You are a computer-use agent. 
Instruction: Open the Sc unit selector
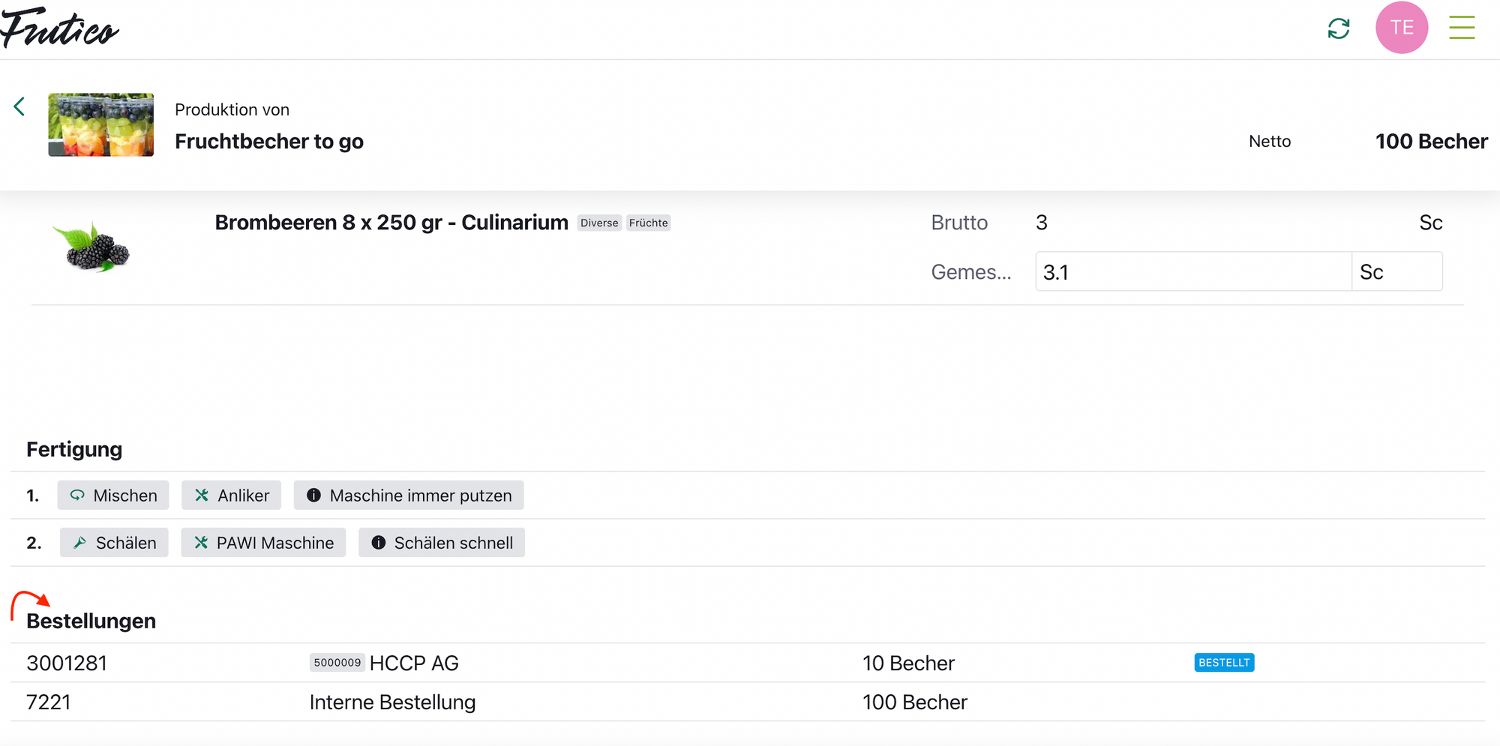click(x=1396, y=271)
